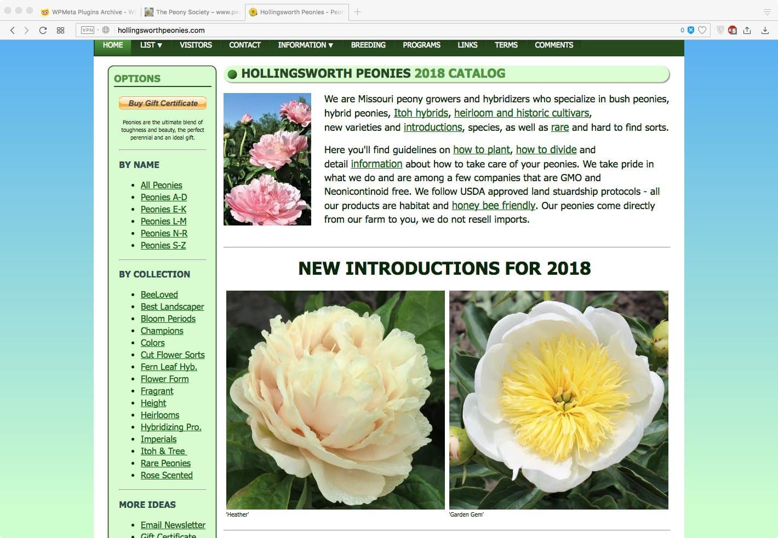Click the 'Heather' peony photo
Screen dimensions: 778x538
coord(335,400)
